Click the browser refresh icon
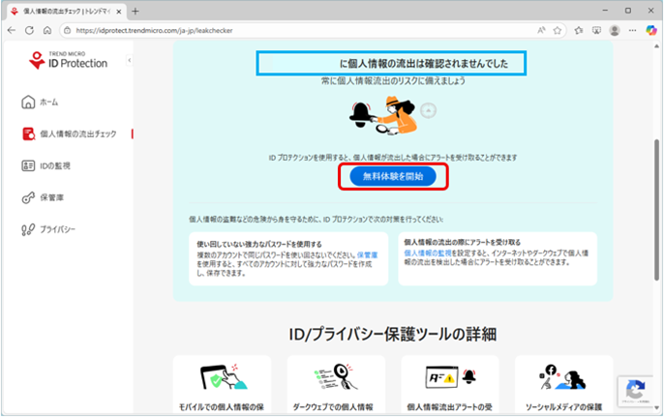664x417 pixels. pyautogui.click(x=30, y=30)
